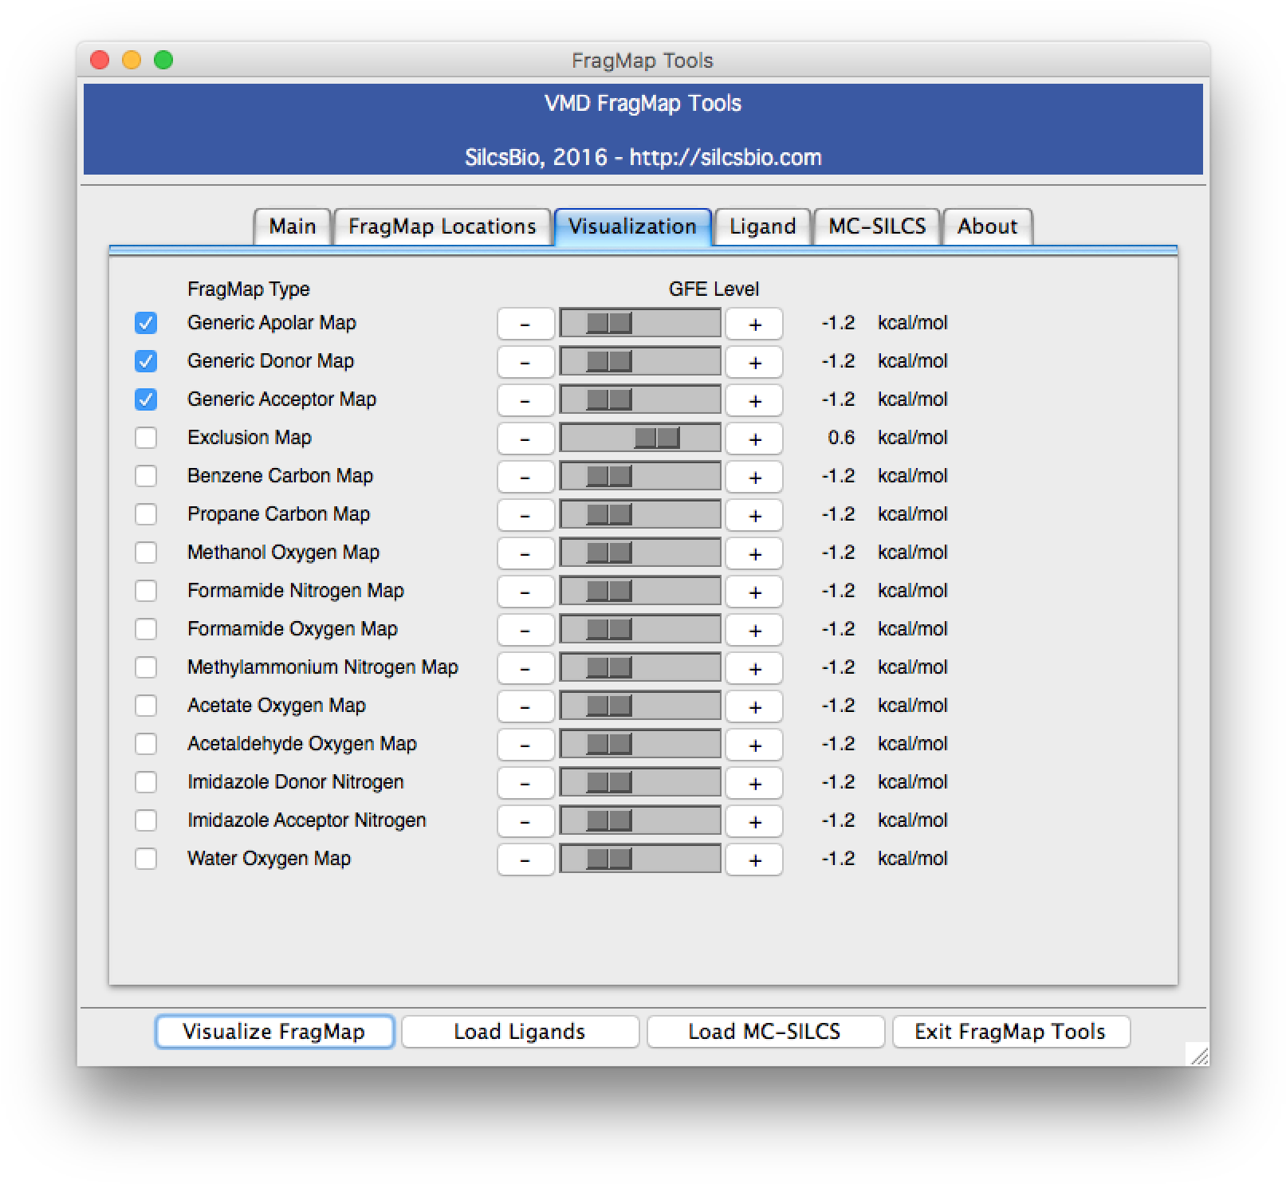Click the Water Oxygen Map GFE slider

point(640,859)
